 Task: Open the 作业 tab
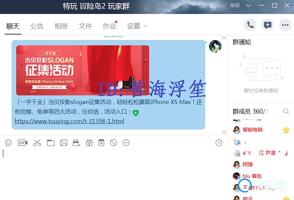(109, 26)
